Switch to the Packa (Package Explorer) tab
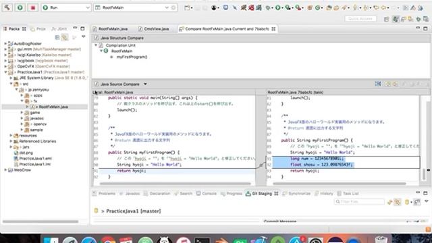 tap(14, 28)
